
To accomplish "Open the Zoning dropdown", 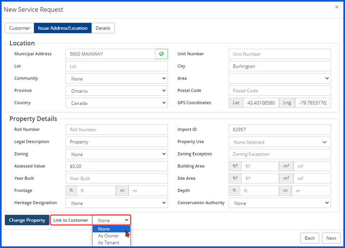I will [x=117, y=154].
